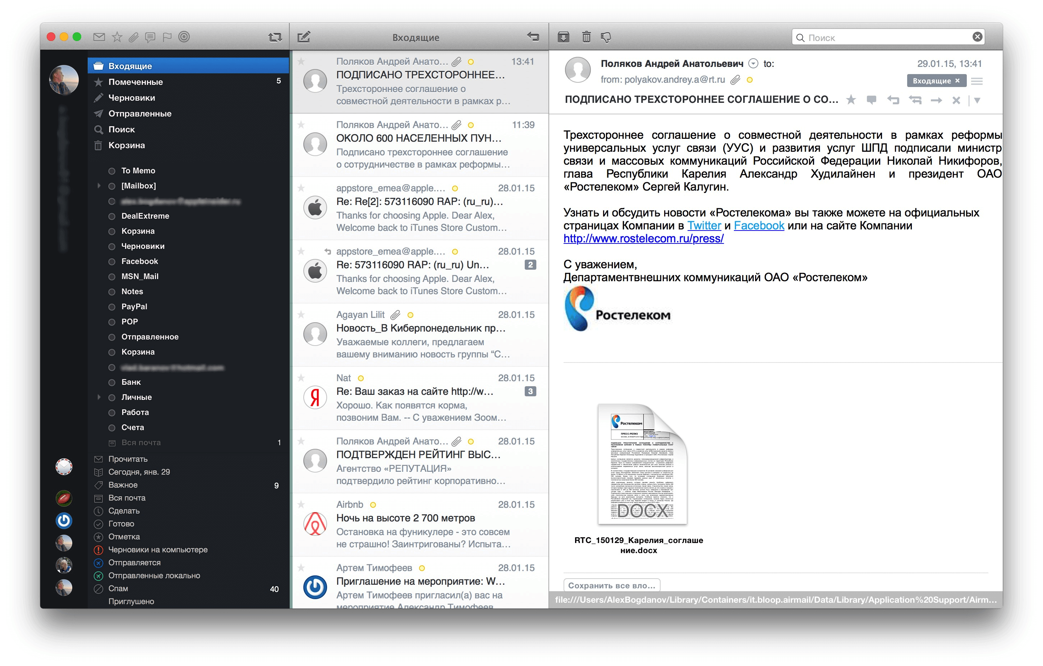Screen dimensions: 1043x666
Task: Open rostelecom.ru/press link
Action: pos(643,239)
